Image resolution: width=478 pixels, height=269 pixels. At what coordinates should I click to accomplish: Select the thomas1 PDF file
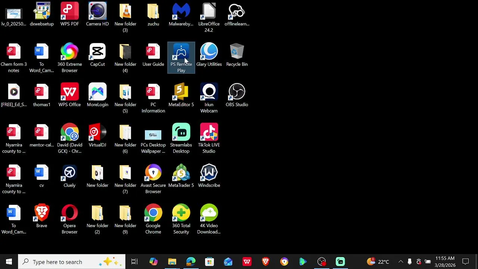pos(42,95)
